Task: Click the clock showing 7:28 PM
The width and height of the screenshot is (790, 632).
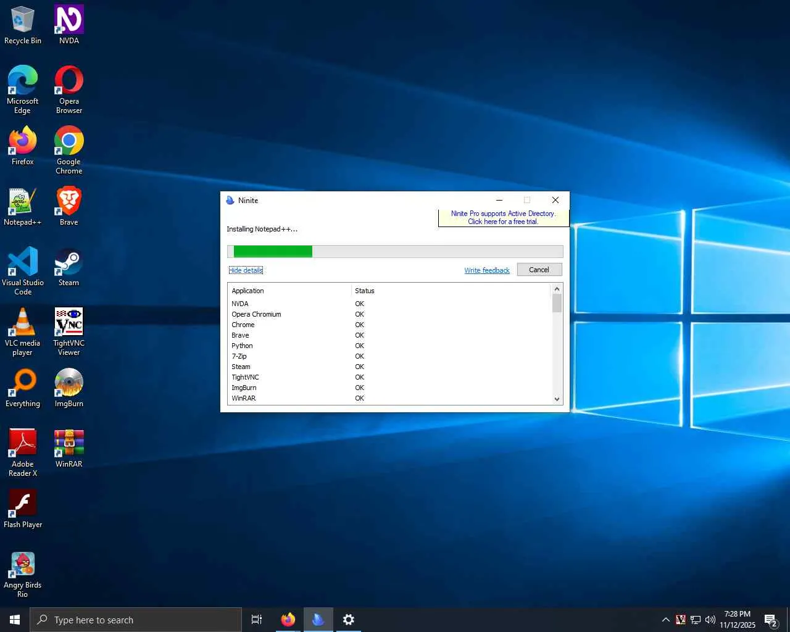Action: coord(738,620)
